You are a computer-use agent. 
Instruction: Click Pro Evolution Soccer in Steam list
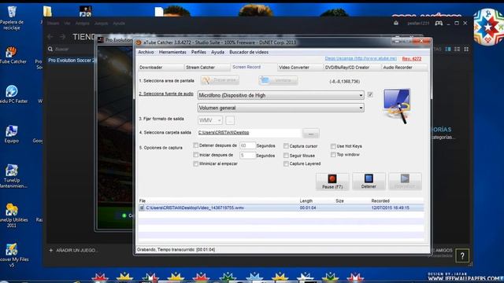click(72, 61)
